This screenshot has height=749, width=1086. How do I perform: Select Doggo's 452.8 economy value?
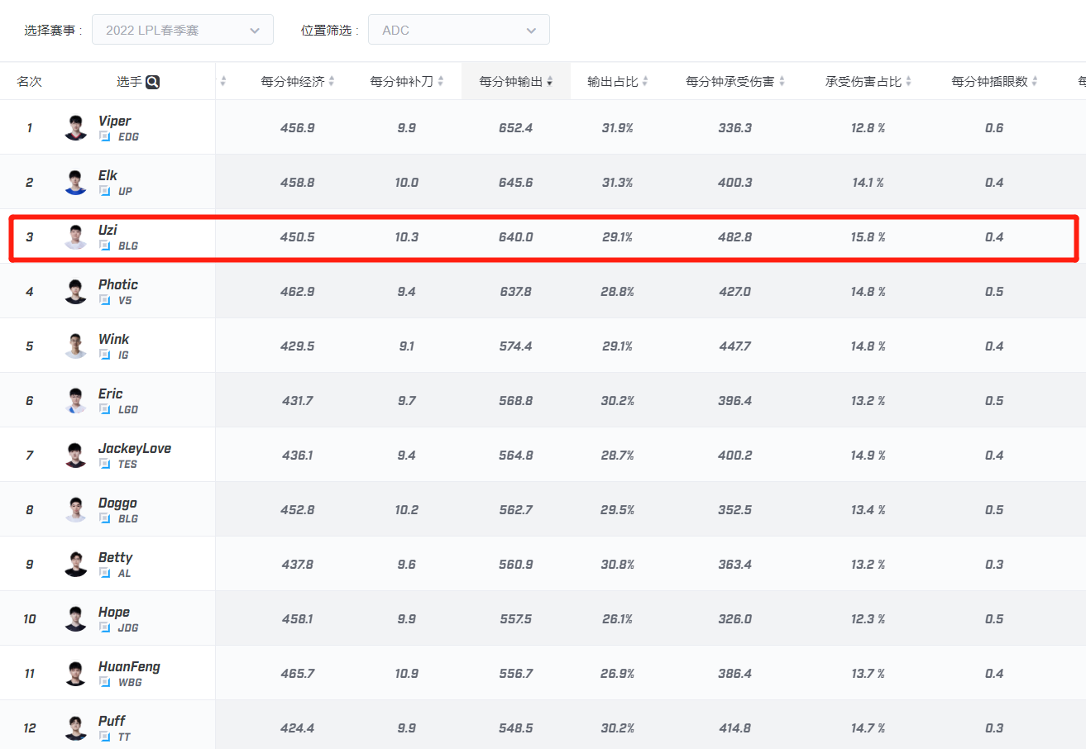pos(298,510)
